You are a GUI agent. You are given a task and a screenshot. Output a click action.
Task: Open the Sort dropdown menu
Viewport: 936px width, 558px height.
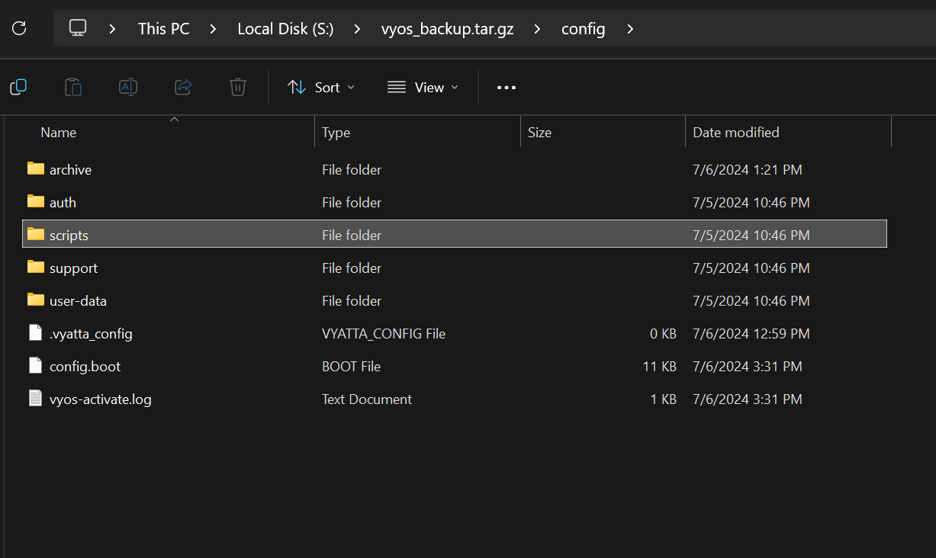pos(321,88)
